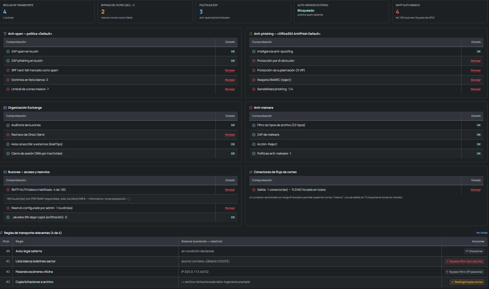This screenshot has width=489, height=289.
Task: Open Revisar for Protección por IA de buzón
Action: (x=476, y=61)
